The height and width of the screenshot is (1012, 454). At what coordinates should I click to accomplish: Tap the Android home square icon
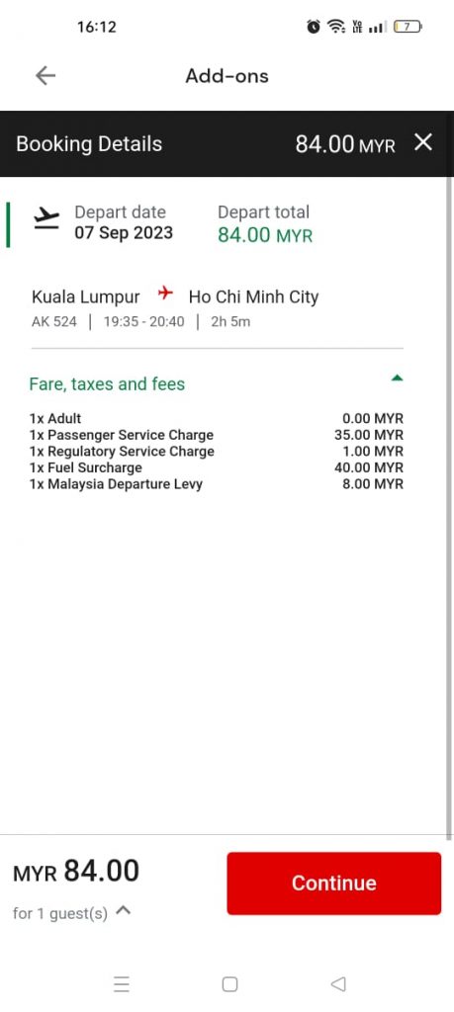pyautogui.click(x=229, y=984)
